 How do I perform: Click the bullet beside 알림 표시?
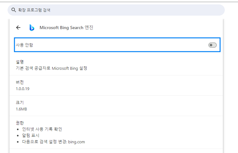point(18,135)
